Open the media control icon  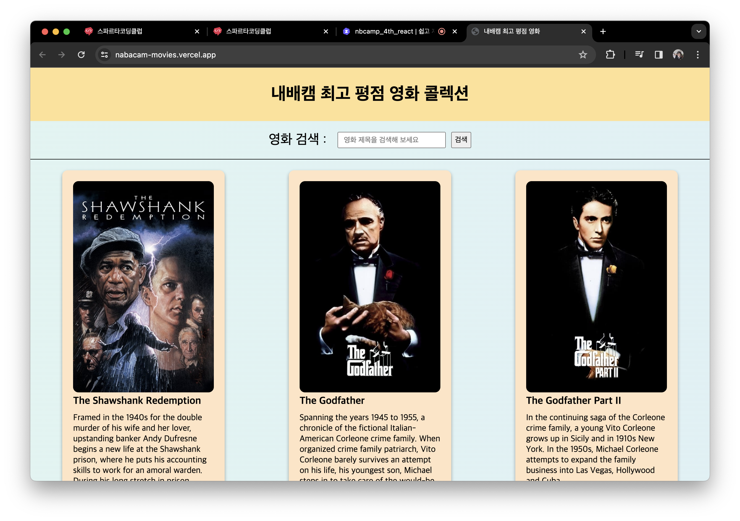click(639, 55)
